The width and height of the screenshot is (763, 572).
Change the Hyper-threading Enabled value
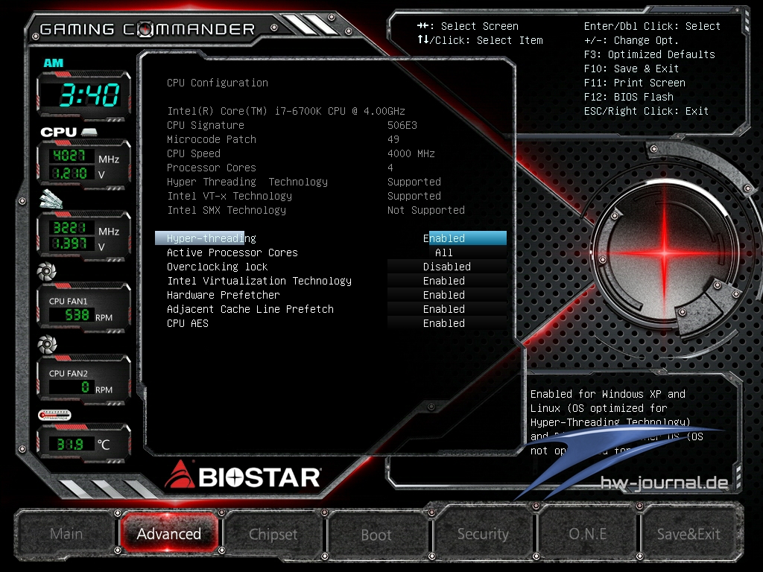click(x=447, y=238)
